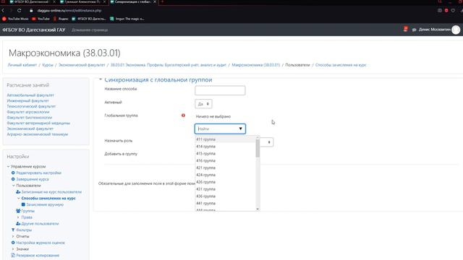Image resolution: width=463 pixels, height=260 pixels.
Task: Click the browser back arrow
Action: click(3, 10)
